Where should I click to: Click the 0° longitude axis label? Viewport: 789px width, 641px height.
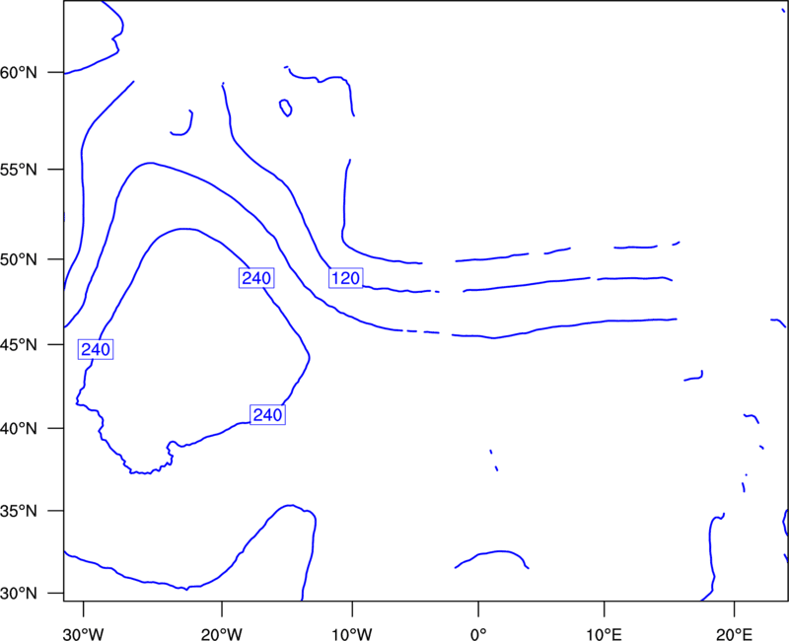click(478, 634)
